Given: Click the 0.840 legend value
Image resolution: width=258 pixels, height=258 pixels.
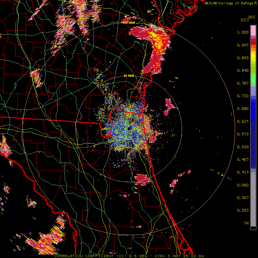Looking at the screenshot, I should (x=243, y=71).
